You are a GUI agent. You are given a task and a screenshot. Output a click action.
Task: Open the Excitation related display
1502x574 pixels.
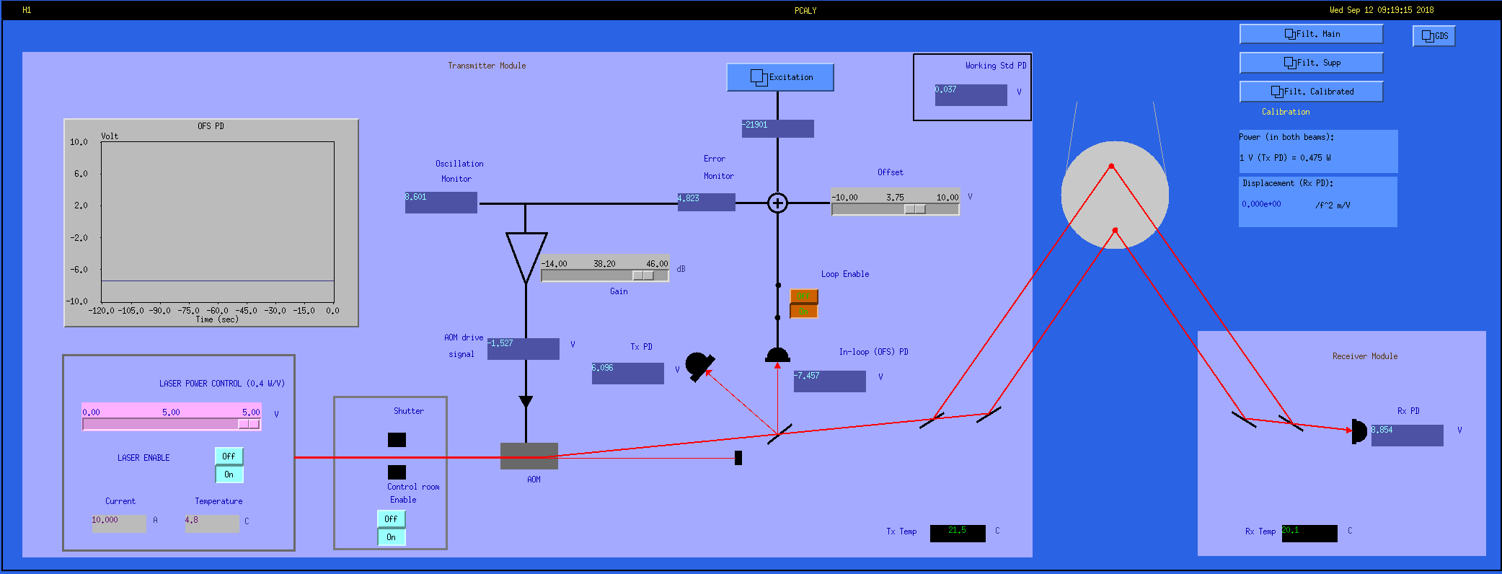(x=780, y=77)
